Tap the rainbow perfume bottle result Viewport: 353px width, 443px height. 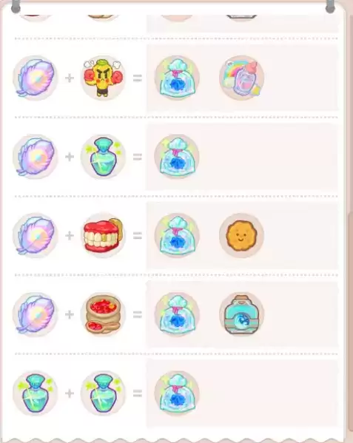point(242,78)
